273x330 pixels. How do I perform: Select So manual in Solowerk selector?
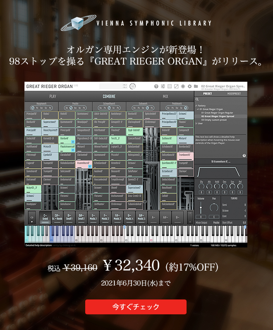coord(147,108)
